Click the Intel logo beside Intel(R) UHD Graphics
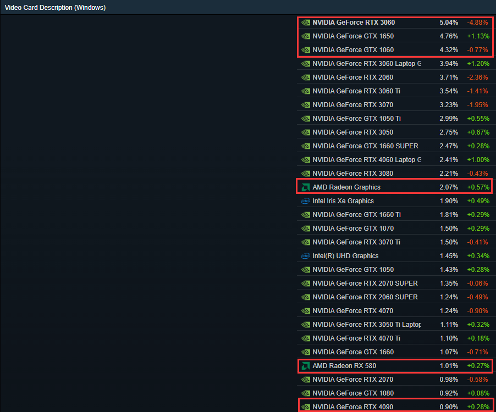Viewport: 496px width, 412px height. coord(306,256)
